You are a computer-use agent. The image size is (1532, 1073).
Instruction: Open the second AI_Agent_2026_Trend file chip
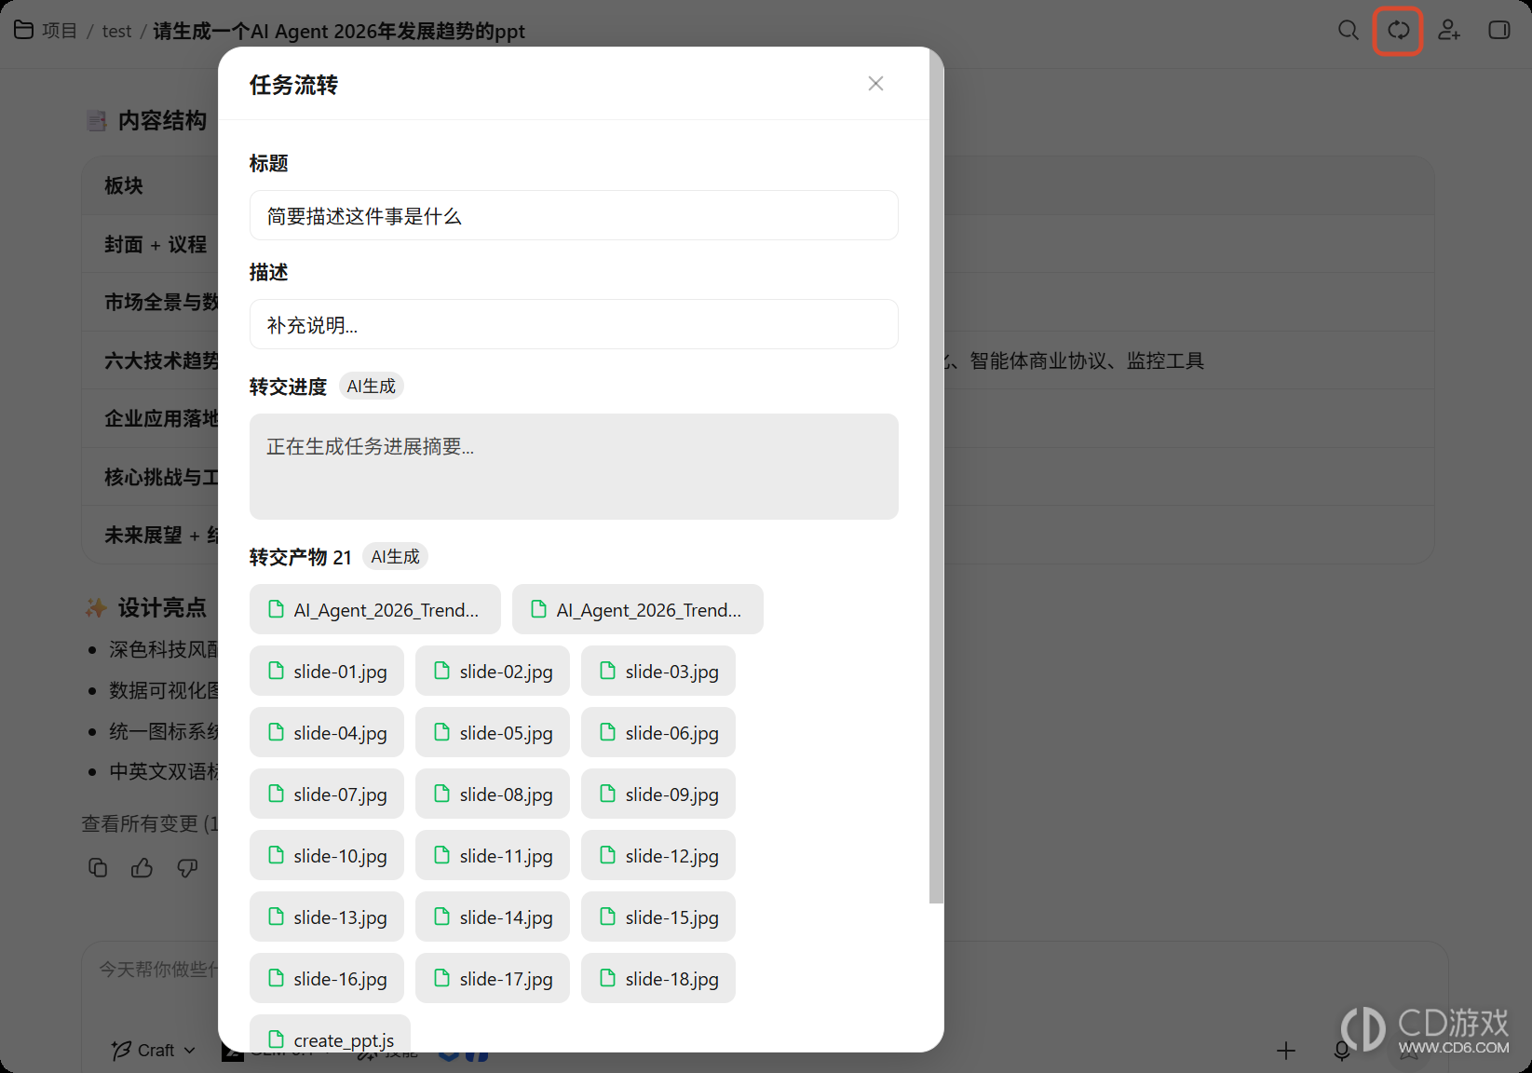point(638,610)
